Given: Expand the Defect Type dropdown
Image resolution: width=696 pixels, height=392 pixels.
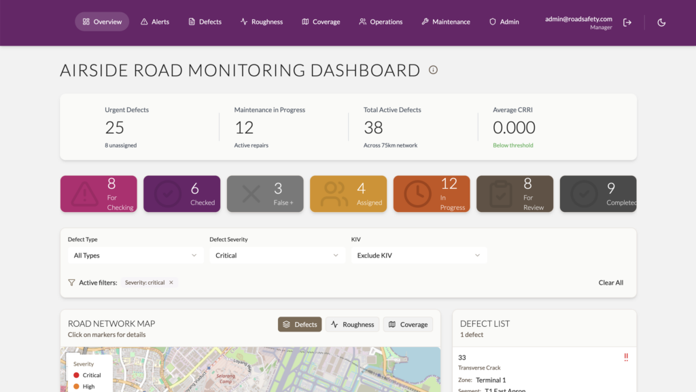Looking at the screenshot, I should (x=135, y=255).
